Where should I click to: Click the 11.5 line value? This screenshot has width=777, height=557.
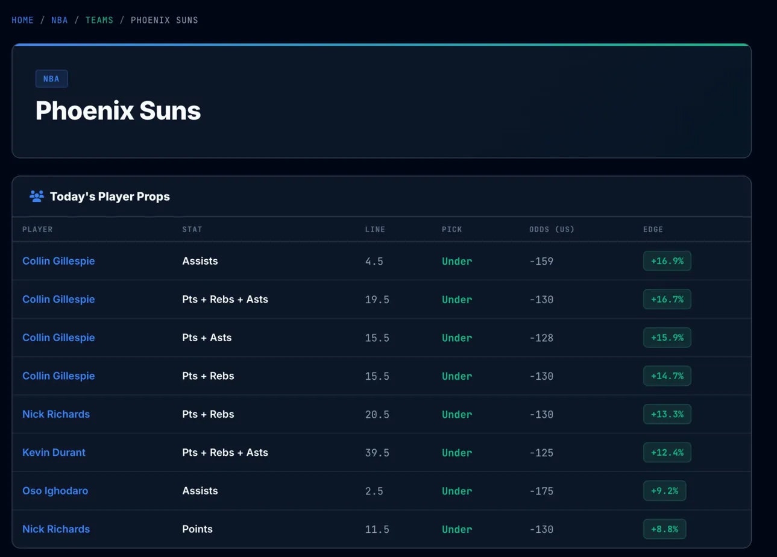(377, 529)
